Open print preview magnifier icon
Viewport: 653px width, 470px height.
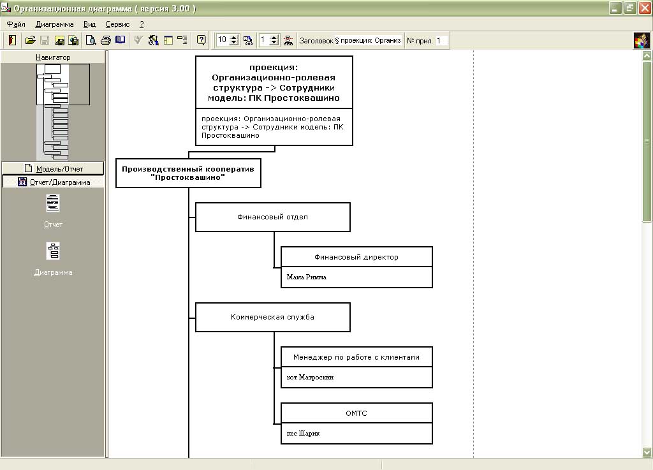(x=91, y=40)
